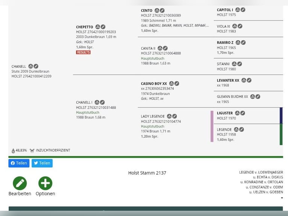Open CHANELL I horse name link

[x=84, y=102]
